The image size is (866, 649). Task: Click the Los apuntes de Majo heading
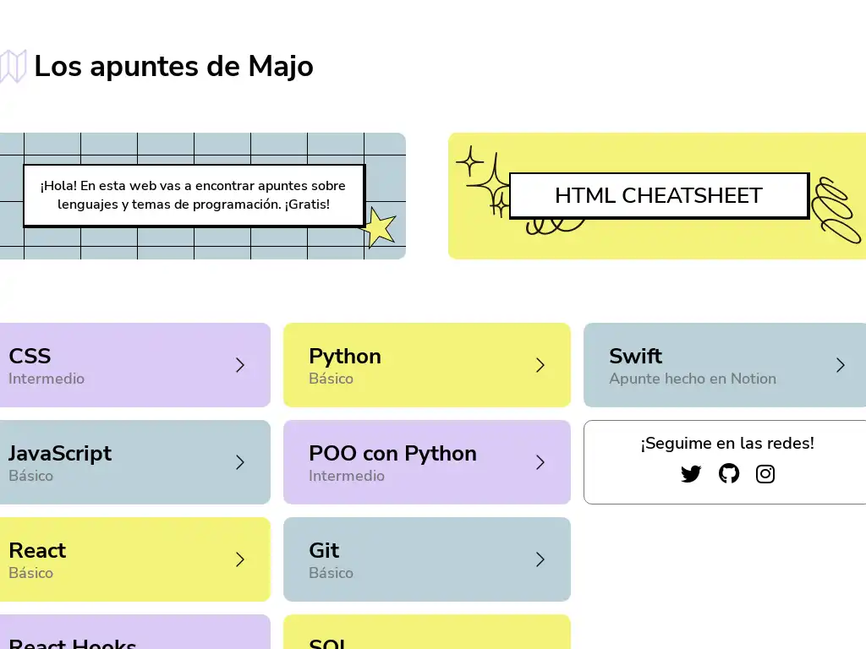tap(174, 66)
